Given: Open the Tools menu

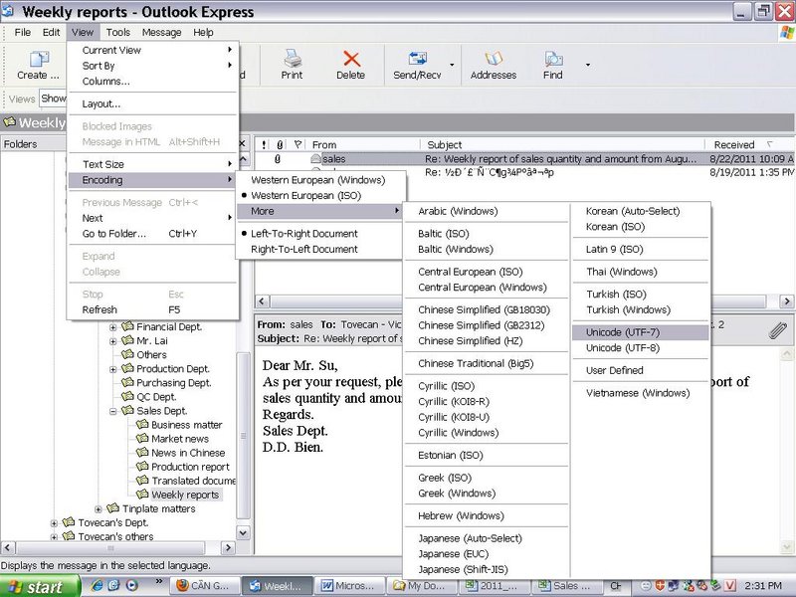Looking at the screenshot, I should (x=117, y=33).
